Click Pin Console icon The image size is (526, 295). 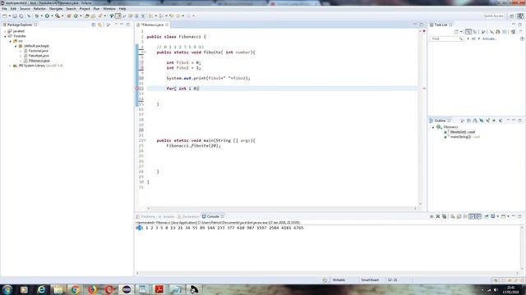coord(486,216)
